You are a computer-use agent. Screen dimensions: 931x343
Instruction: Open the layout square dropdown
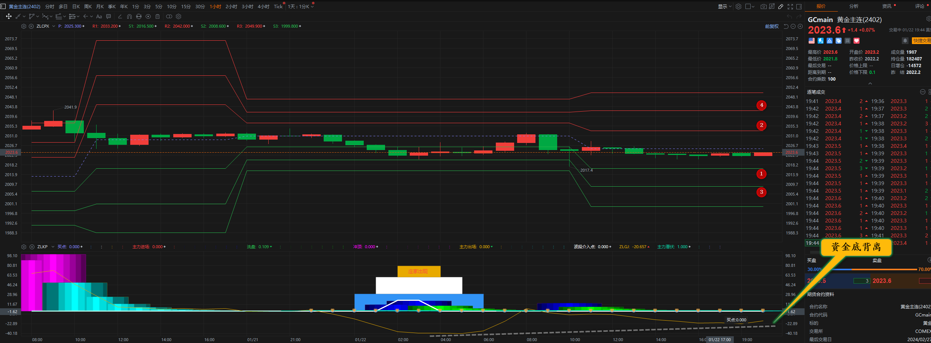tap(750, 6)
